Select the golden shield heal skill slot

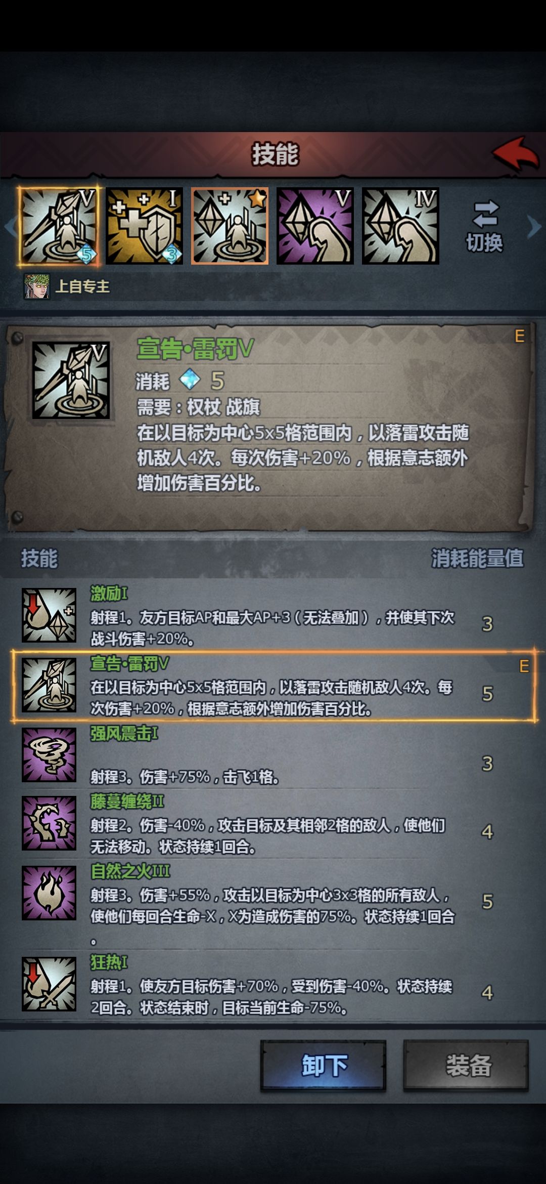pyautogui.click(x=144, y=226)
